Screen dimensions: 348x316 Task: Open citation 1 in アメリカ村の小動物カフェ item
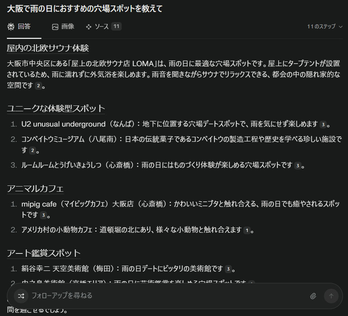247,230
